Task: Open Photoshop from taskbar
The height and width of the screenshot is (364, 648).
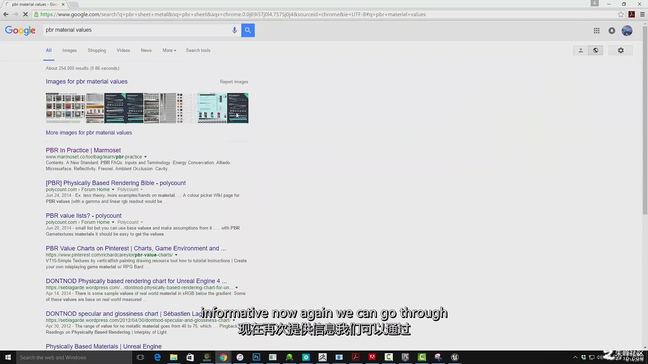Action: [x=256, y=357]
